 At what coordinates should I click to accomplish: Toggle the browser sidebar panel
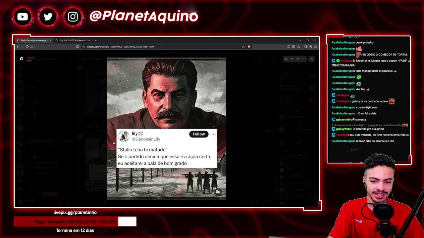point(306,47)
